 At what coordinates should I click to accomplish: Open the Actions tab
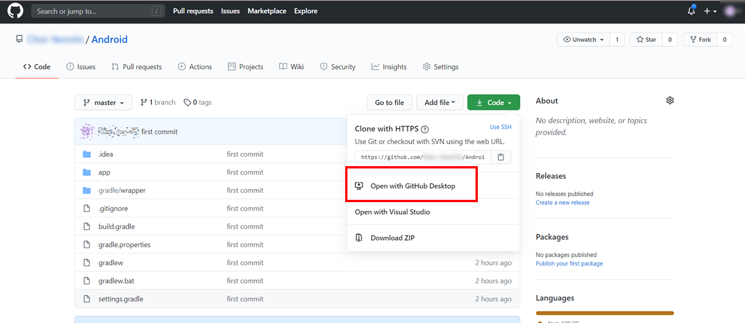pyautogui.click(x=195, y=67)
